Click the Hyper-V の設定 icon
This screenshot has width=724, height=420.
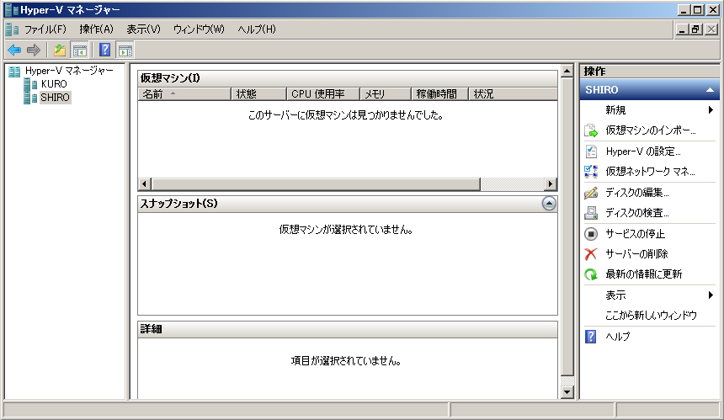[x=591, y=152]
